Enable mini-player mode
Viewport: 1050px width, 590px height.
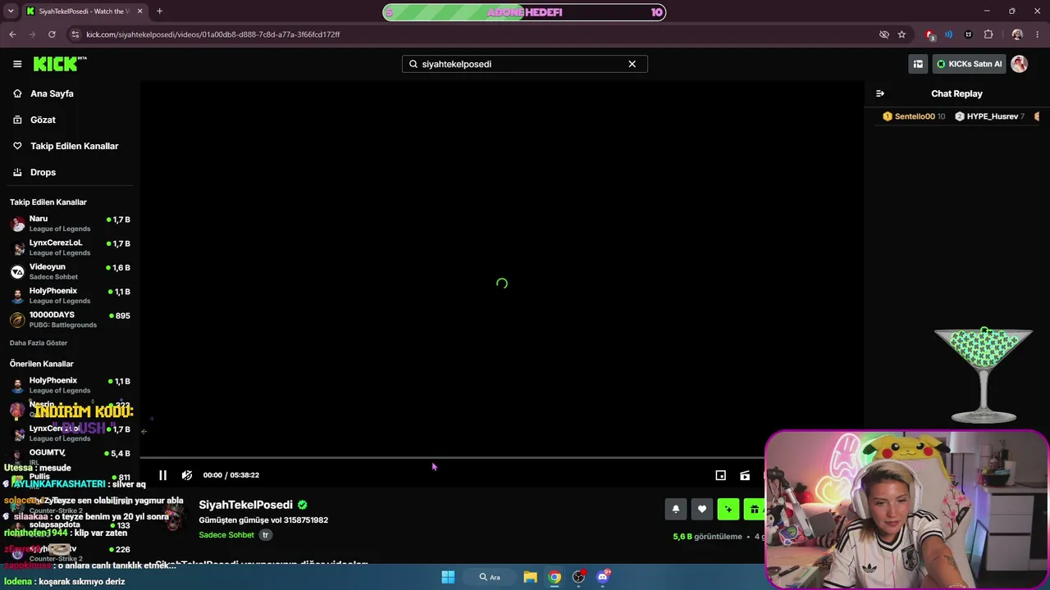click(720, 475)
